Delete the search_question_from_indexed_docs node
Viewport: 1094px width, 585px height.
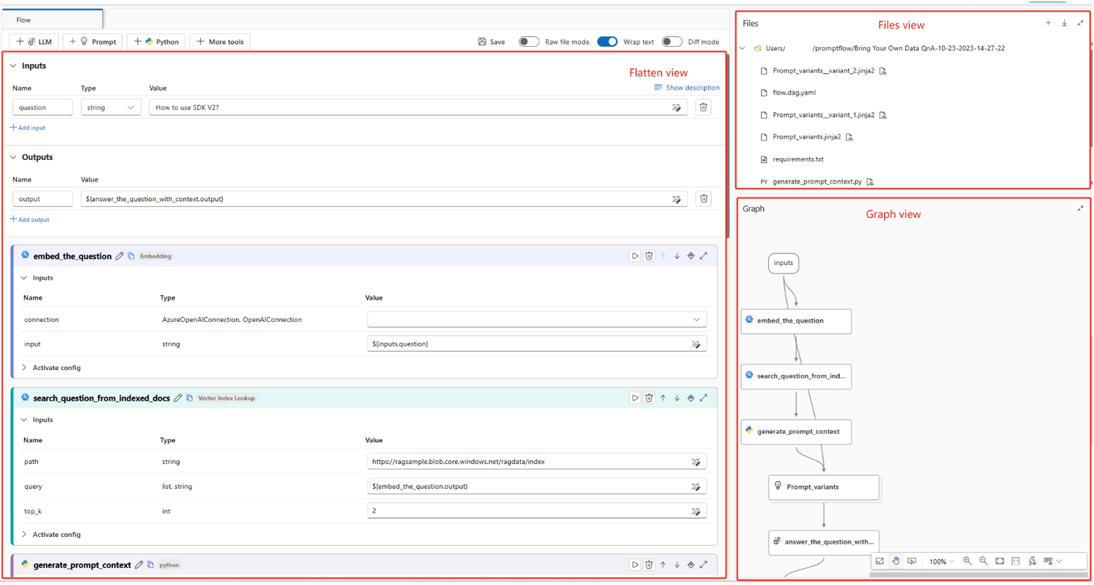tap(649, 398)
